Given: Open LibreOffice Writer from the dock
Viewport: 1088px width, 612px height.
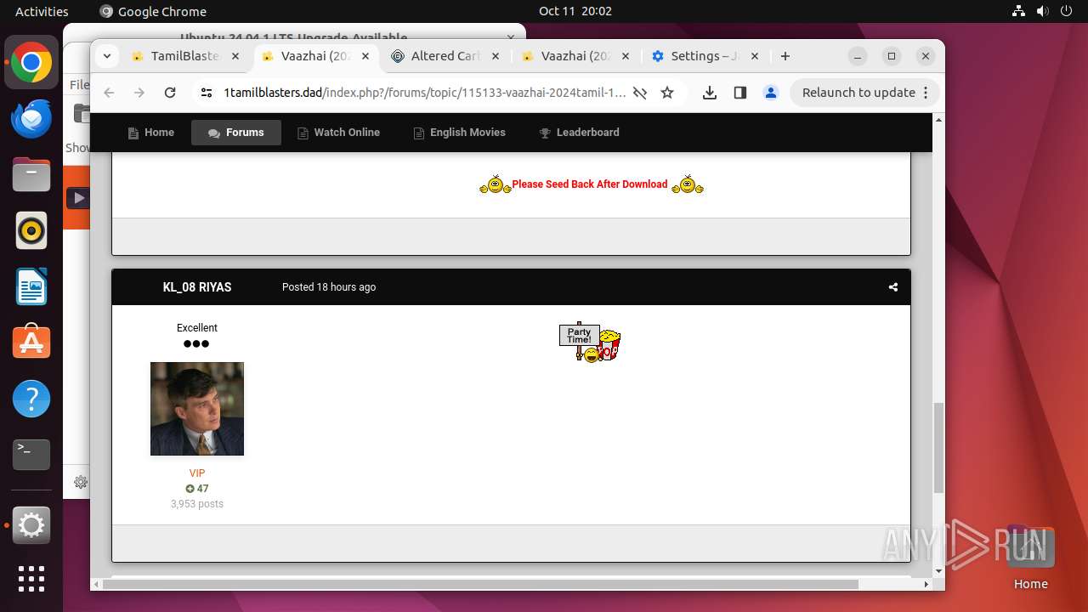Looking at the screenshot, I should point(31,286).
